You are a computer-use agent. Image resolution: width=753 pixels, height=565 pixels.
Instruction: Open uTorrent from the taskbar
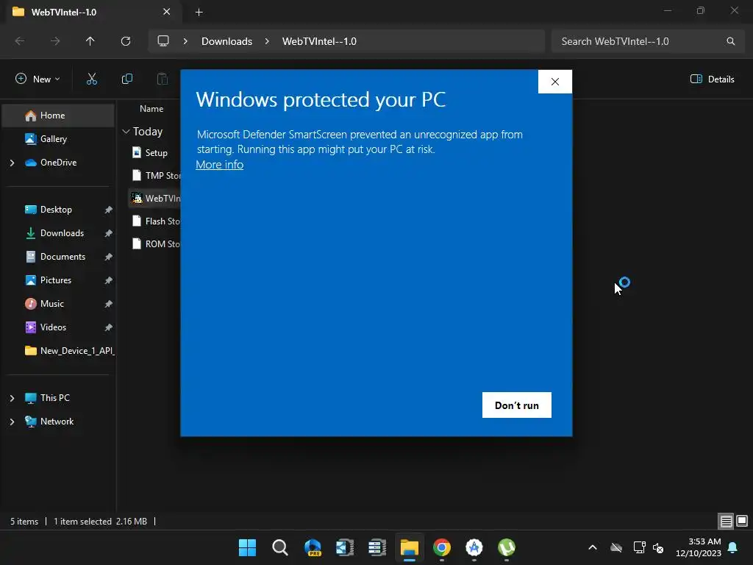tap(507, 547)
